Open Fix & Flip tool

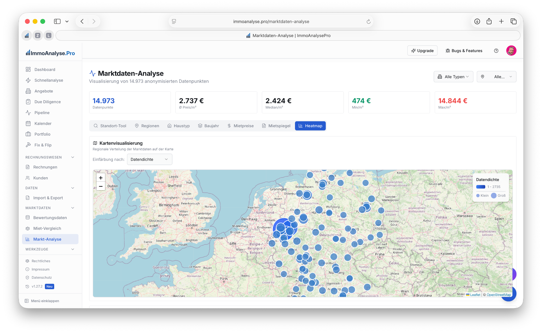(50, 145)
